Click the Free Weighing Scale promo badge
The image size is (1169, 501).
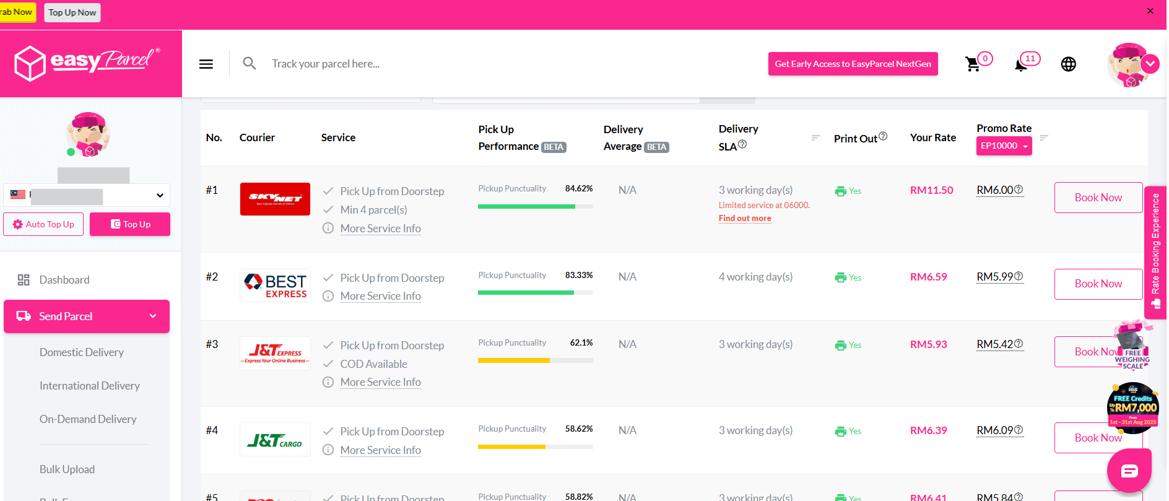point(1133,346)
